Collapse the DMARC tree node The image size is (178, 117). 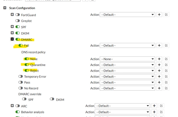click(x=12, y=39)
